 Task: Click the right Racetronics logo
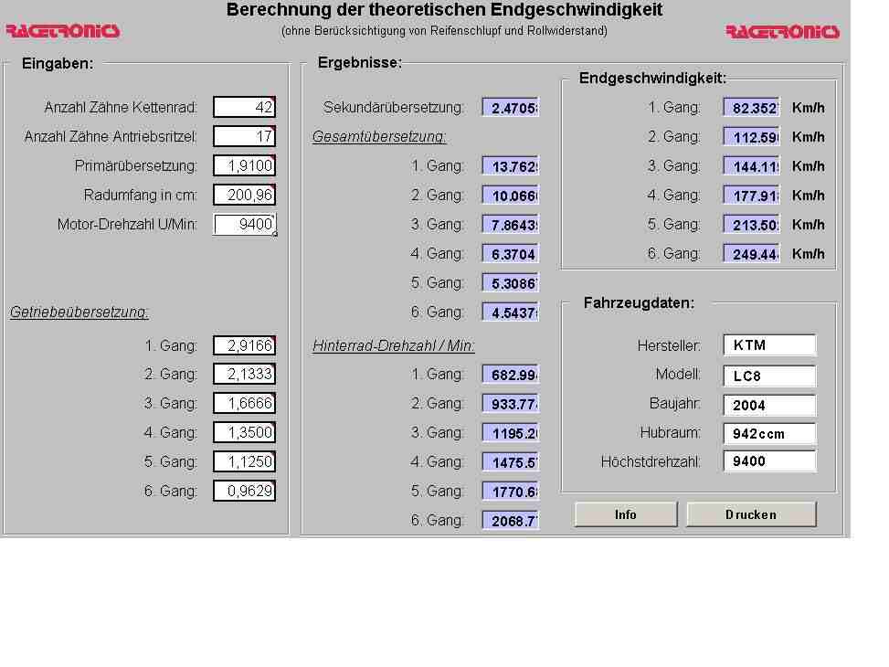[782, 32]
